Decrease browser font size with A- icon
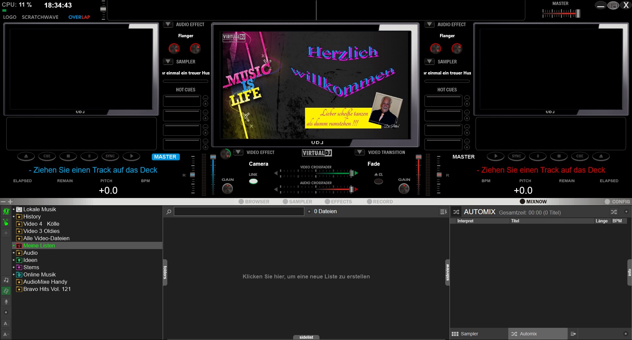This screenshot has width=632, height=340. point(6,324)
